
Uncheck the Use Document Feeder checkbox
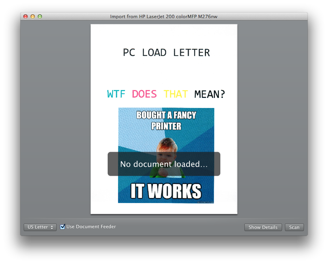coord(62,227)
